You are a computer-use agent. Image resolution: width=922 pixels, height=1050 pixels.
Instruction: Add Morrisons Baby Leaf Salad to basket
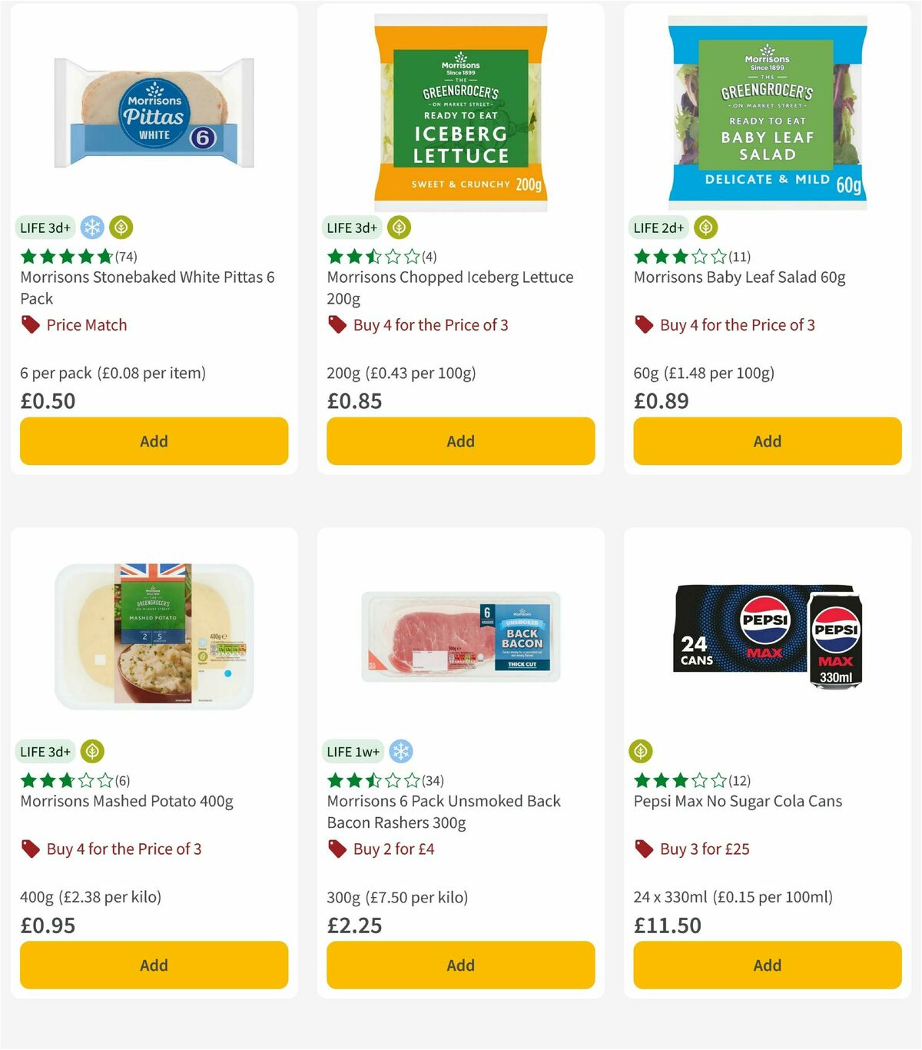click(x=766, y=441)
